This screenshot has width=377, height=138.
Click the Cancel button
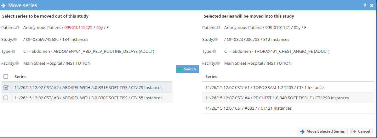(x=361, y=131)
